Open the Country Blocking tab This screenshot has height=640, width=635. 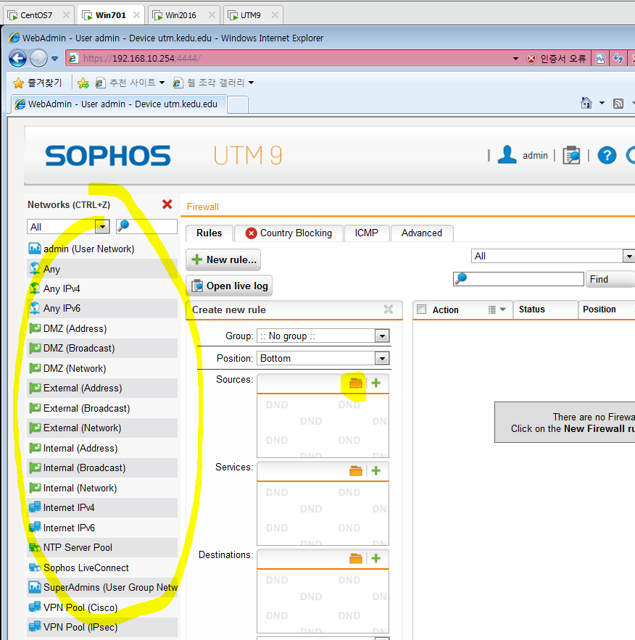point(289,233)
